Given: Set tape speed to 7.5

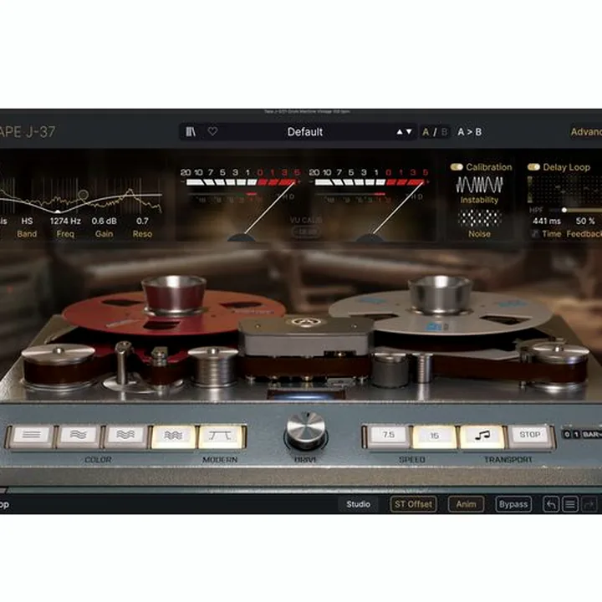Looking at the screenshot, I should click(388, 436).
